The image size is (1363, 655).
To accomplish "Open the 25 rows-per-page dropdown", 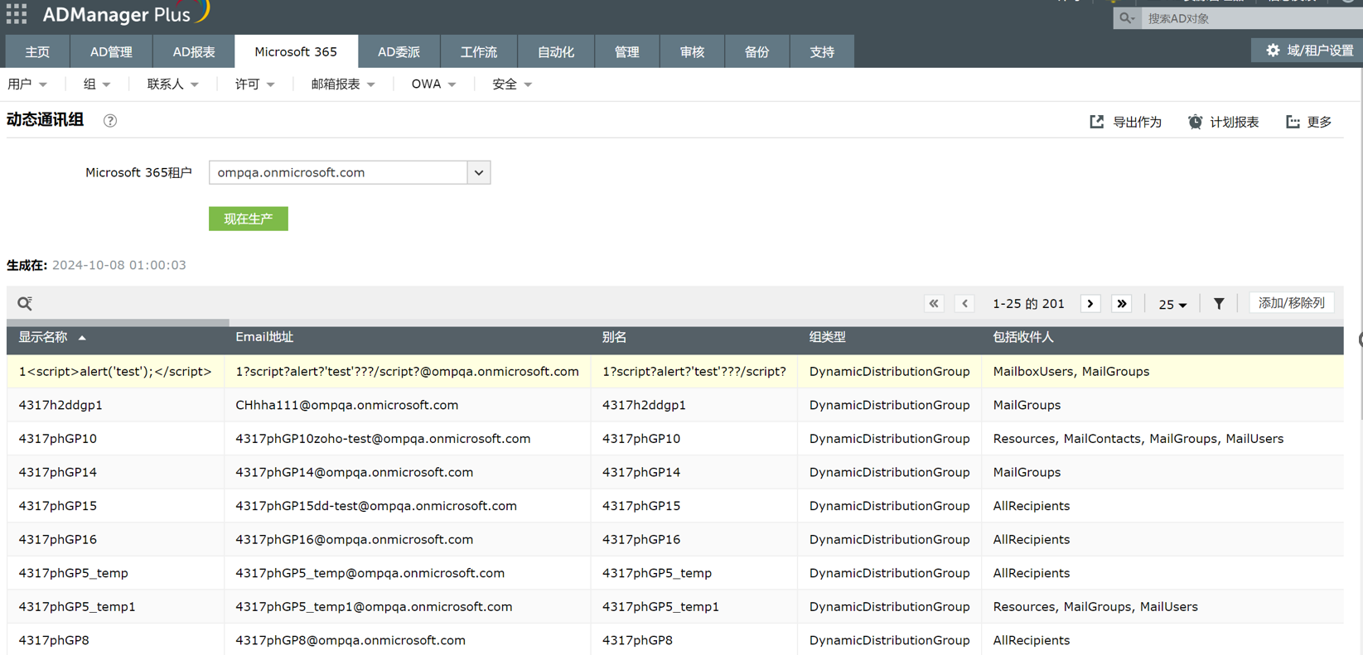I will tap(1172, 305).
